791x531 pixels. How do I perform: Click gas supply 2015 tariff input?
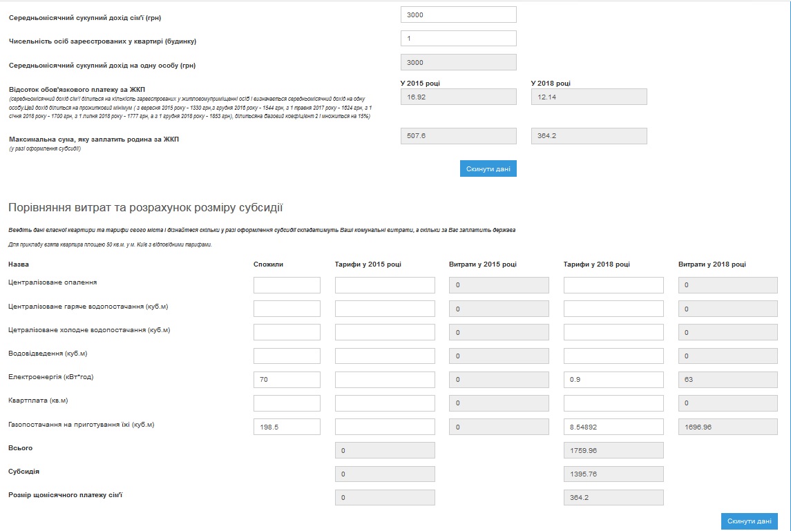coord(385,427)
